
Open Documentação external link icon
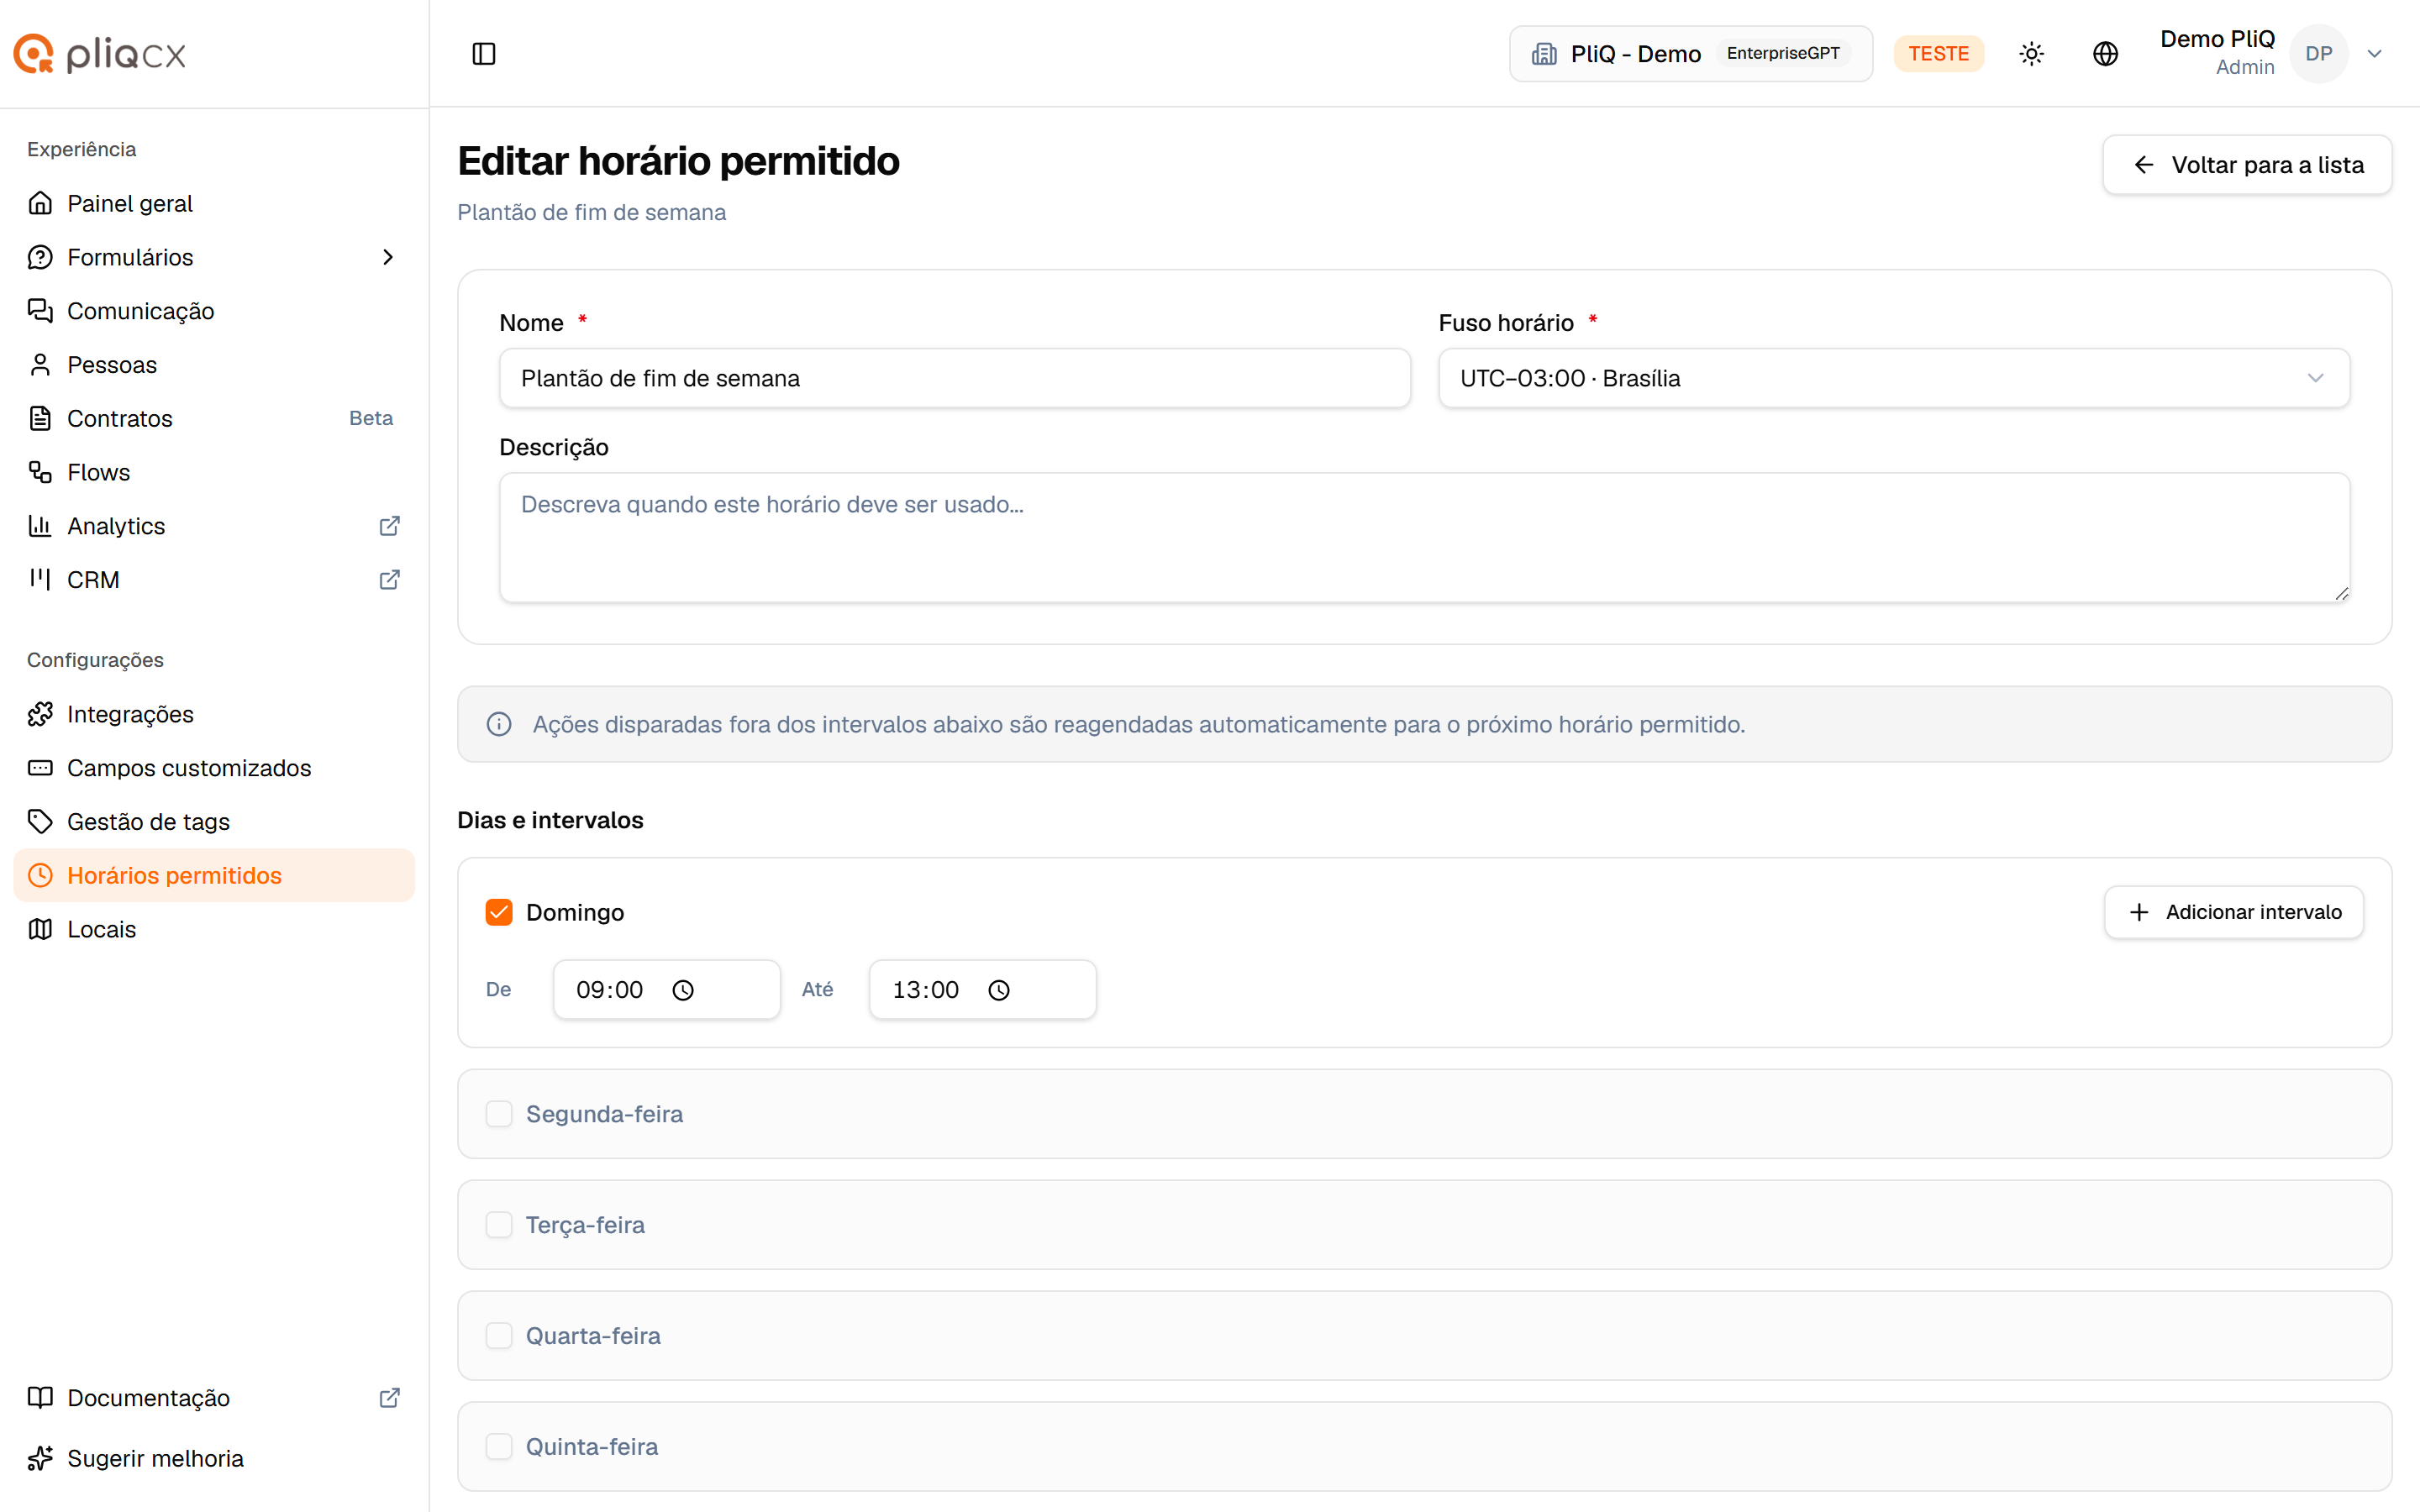click(x=390, y=1398)
